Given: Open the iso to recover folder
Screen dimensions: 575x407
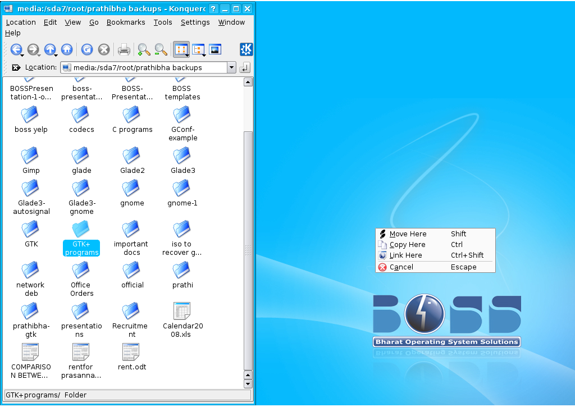Looking at the screenshot, I should click(x=182, y=239).
